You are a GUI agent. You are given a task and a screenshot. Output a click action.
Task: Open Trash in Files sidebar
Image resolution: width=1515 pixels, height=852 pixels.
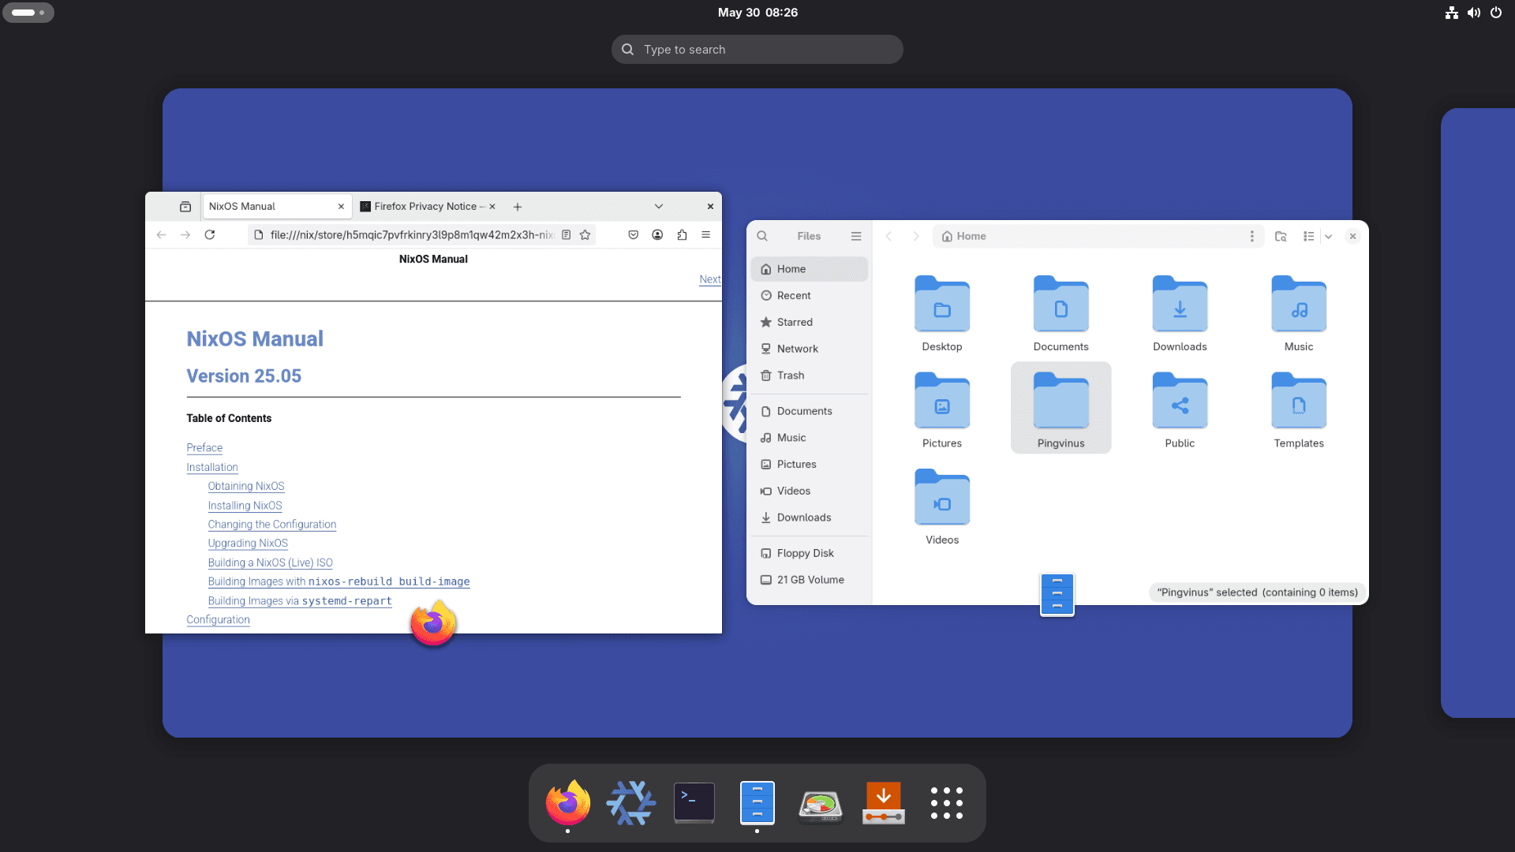[x=810, y=376]
